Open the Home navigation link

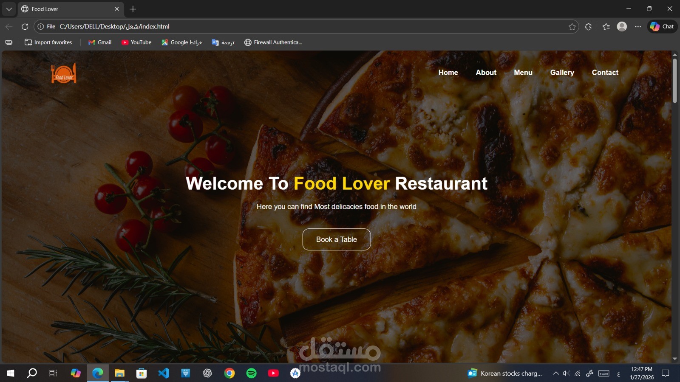click(448, 73)
